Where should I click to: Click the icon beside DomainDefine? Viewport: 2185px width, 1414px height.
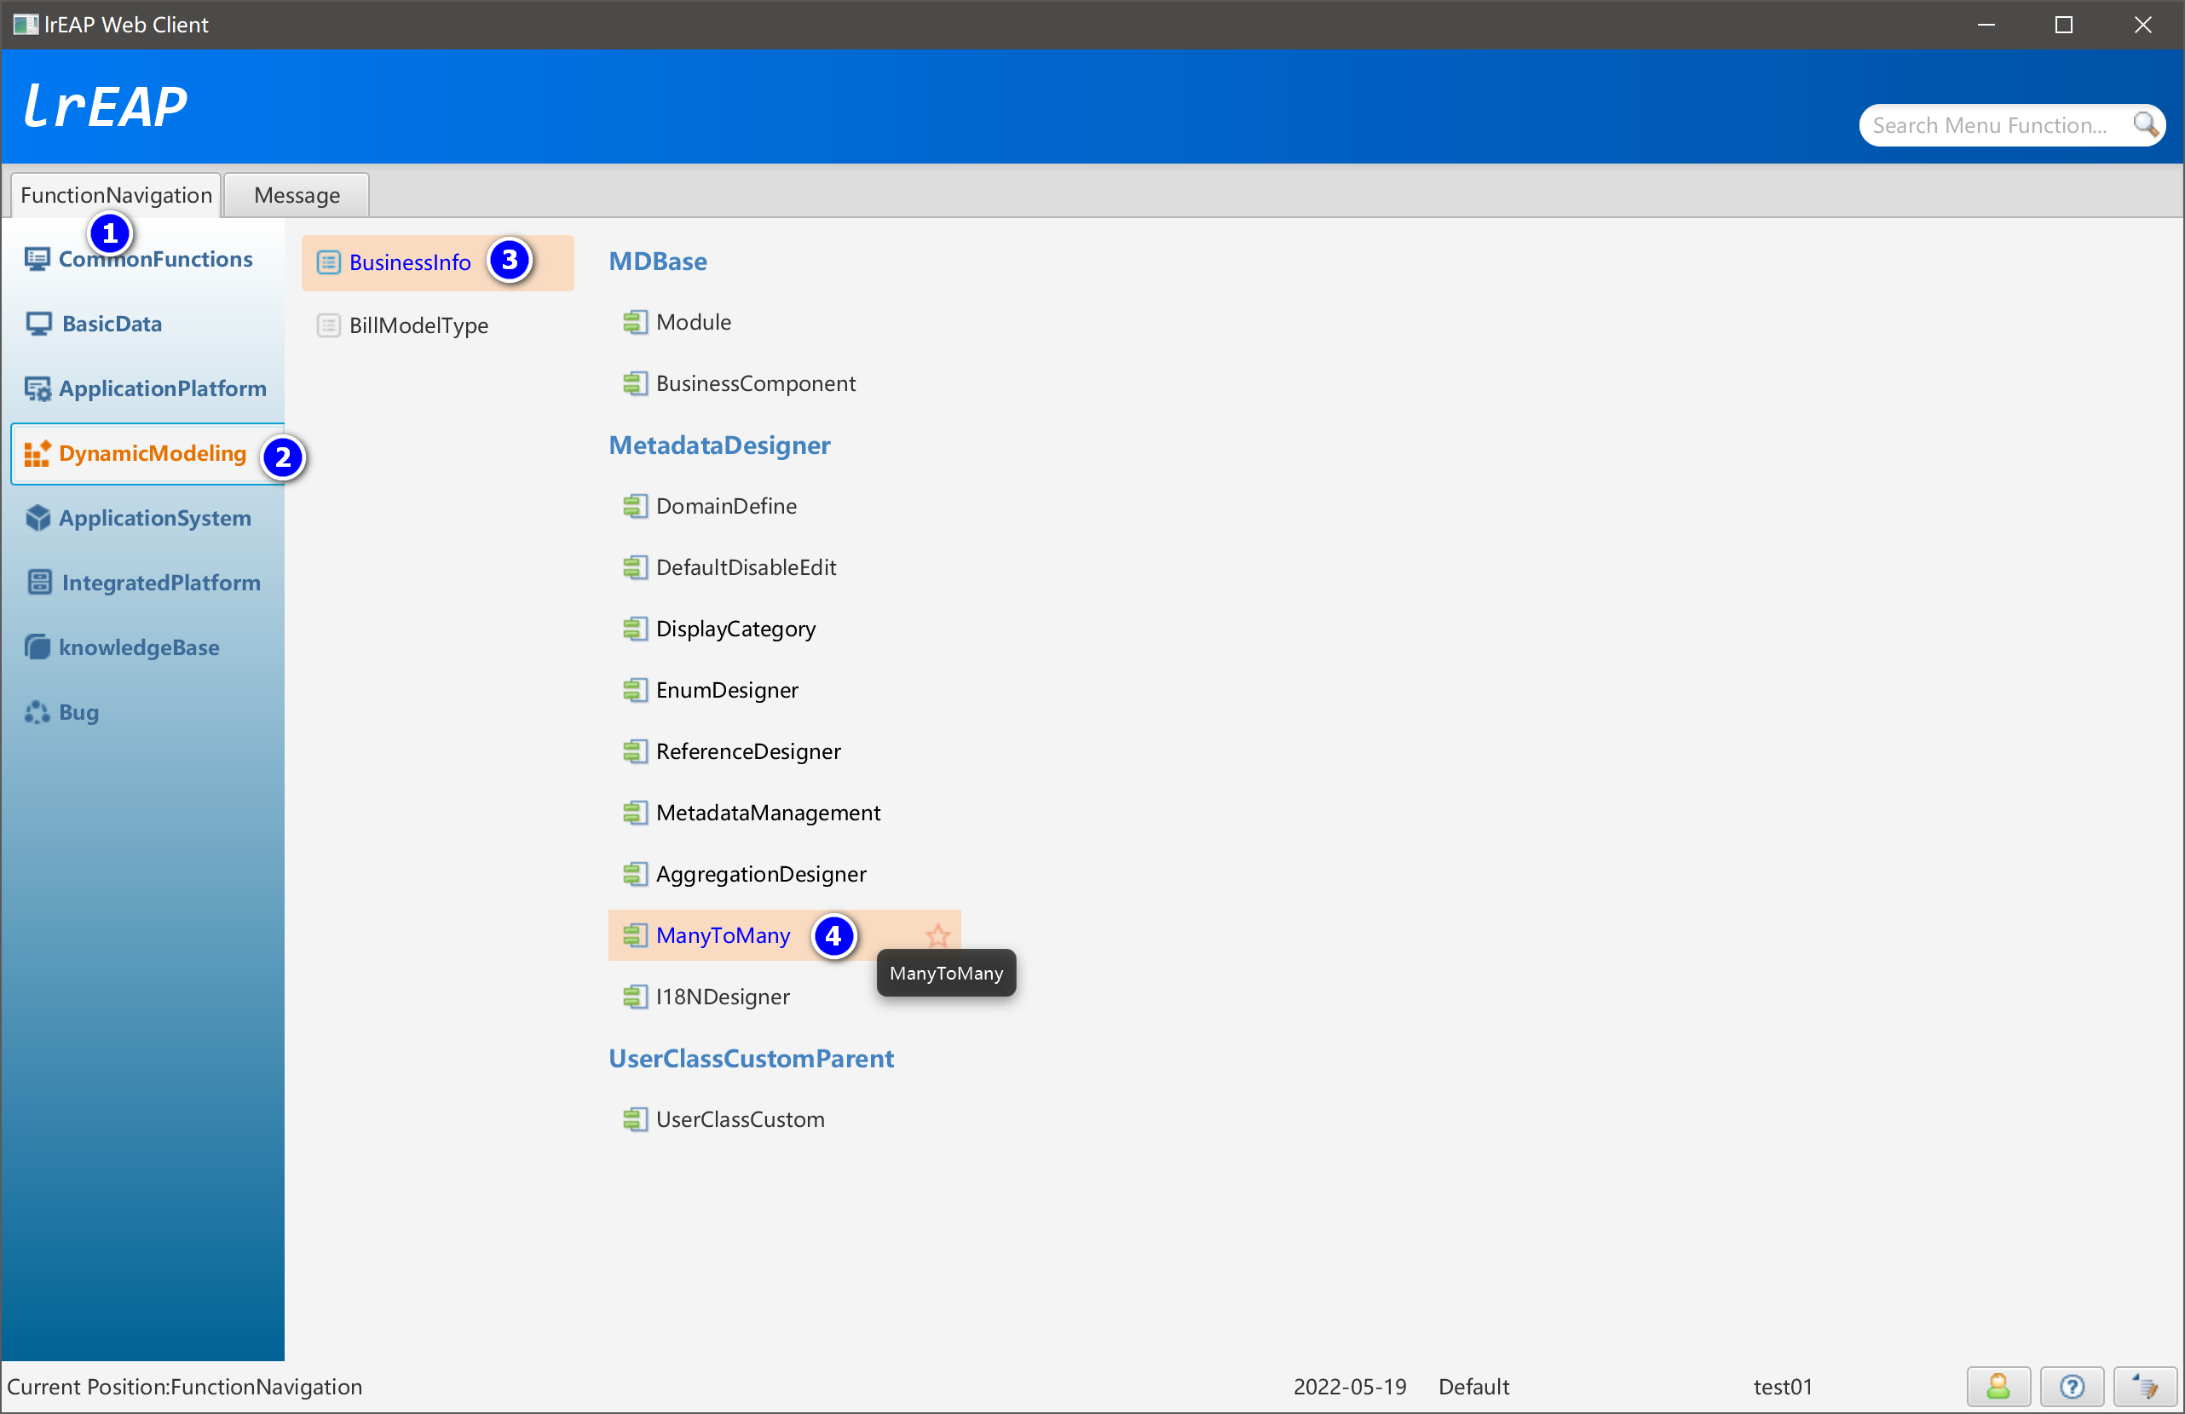(635, 507)
